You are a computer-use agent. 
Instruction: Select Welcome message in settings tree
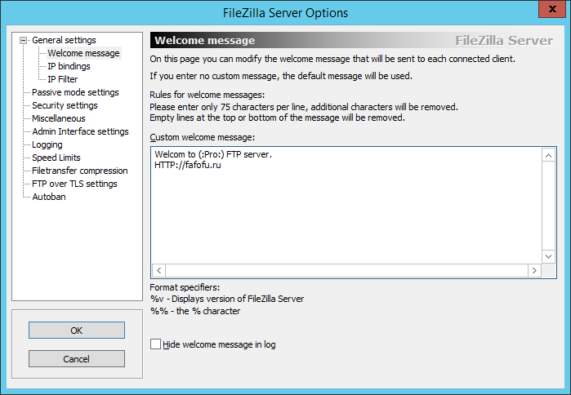84,53
